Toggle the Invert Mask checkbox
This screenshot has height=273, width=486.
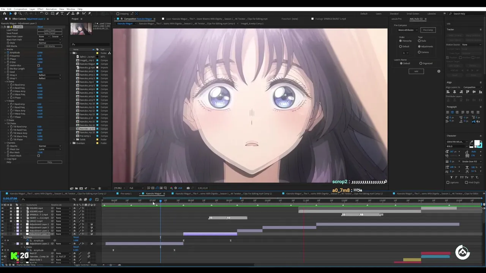point(38,155)
